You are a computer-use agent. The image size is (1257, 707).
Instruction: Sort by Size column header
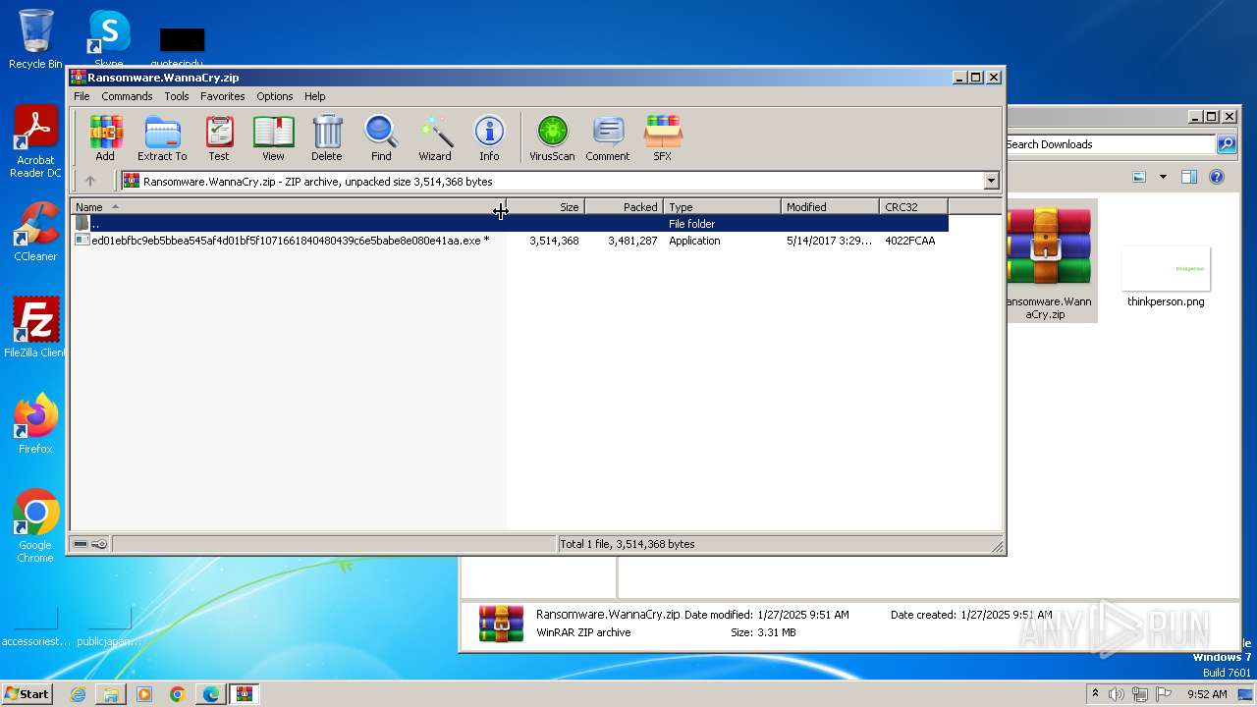tap(545, 206)
